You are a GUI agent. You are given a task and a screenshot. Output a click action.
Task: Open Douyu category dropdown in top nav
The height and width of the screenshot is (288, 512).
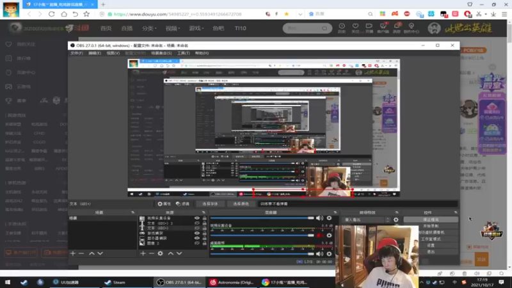(149, 28)
